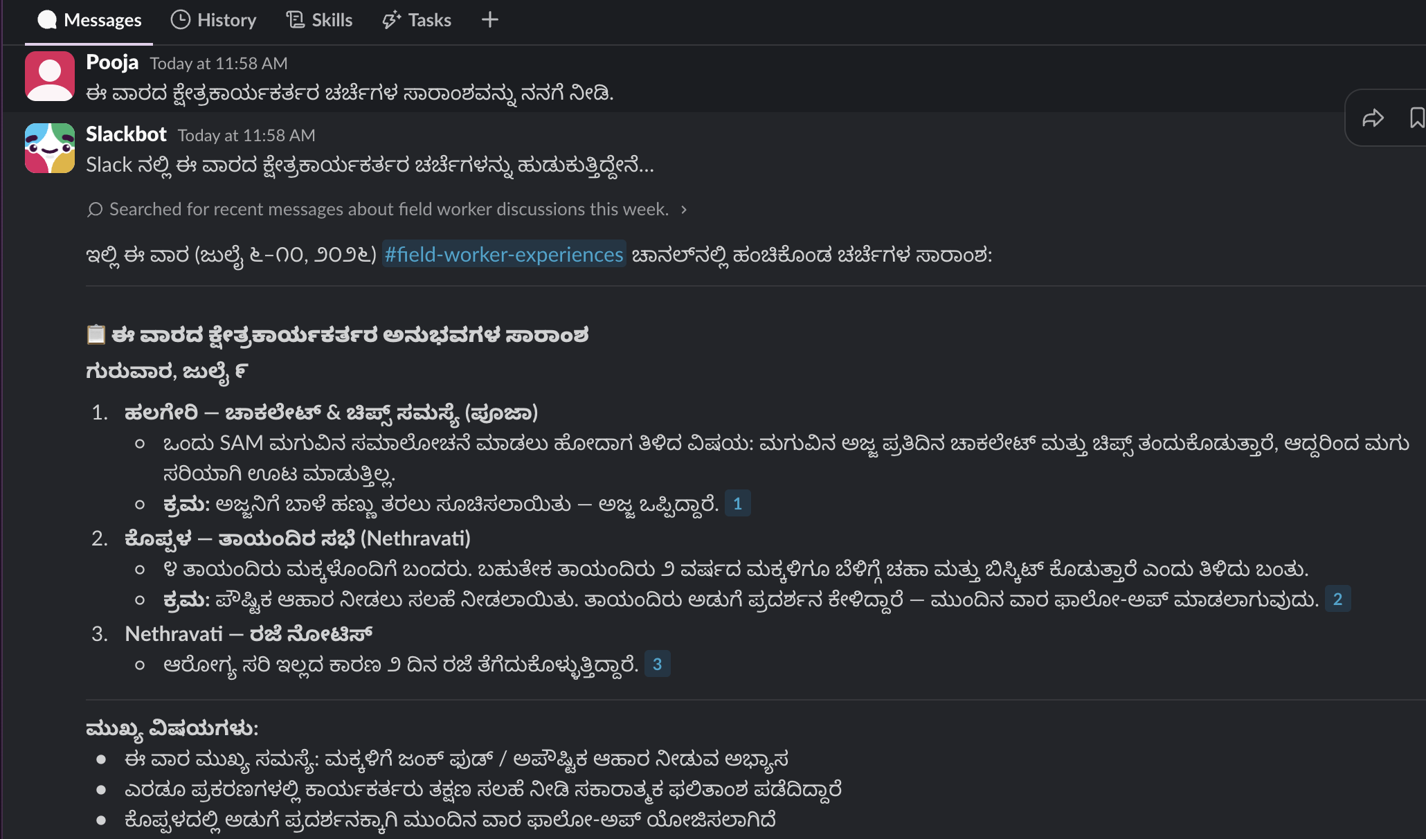
Task: Open citation 1 source reference
Action: [737, 503]
